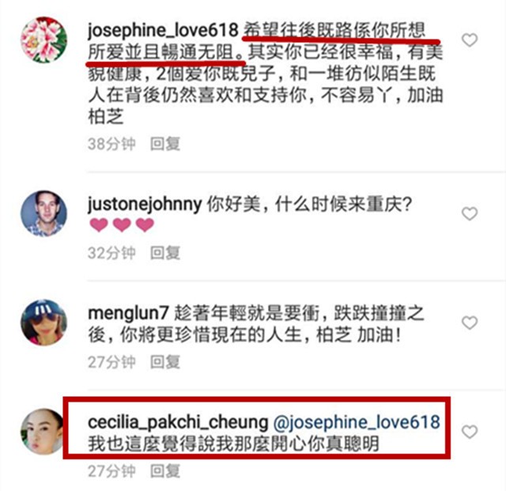The image size is (506, 491).
Task: Follow the blue @josephine_love618 mention
Action: click(357, 422)
